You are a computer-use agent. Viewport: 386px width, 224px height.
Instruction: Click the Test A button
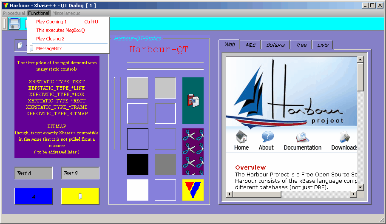(x=34, y=173)
